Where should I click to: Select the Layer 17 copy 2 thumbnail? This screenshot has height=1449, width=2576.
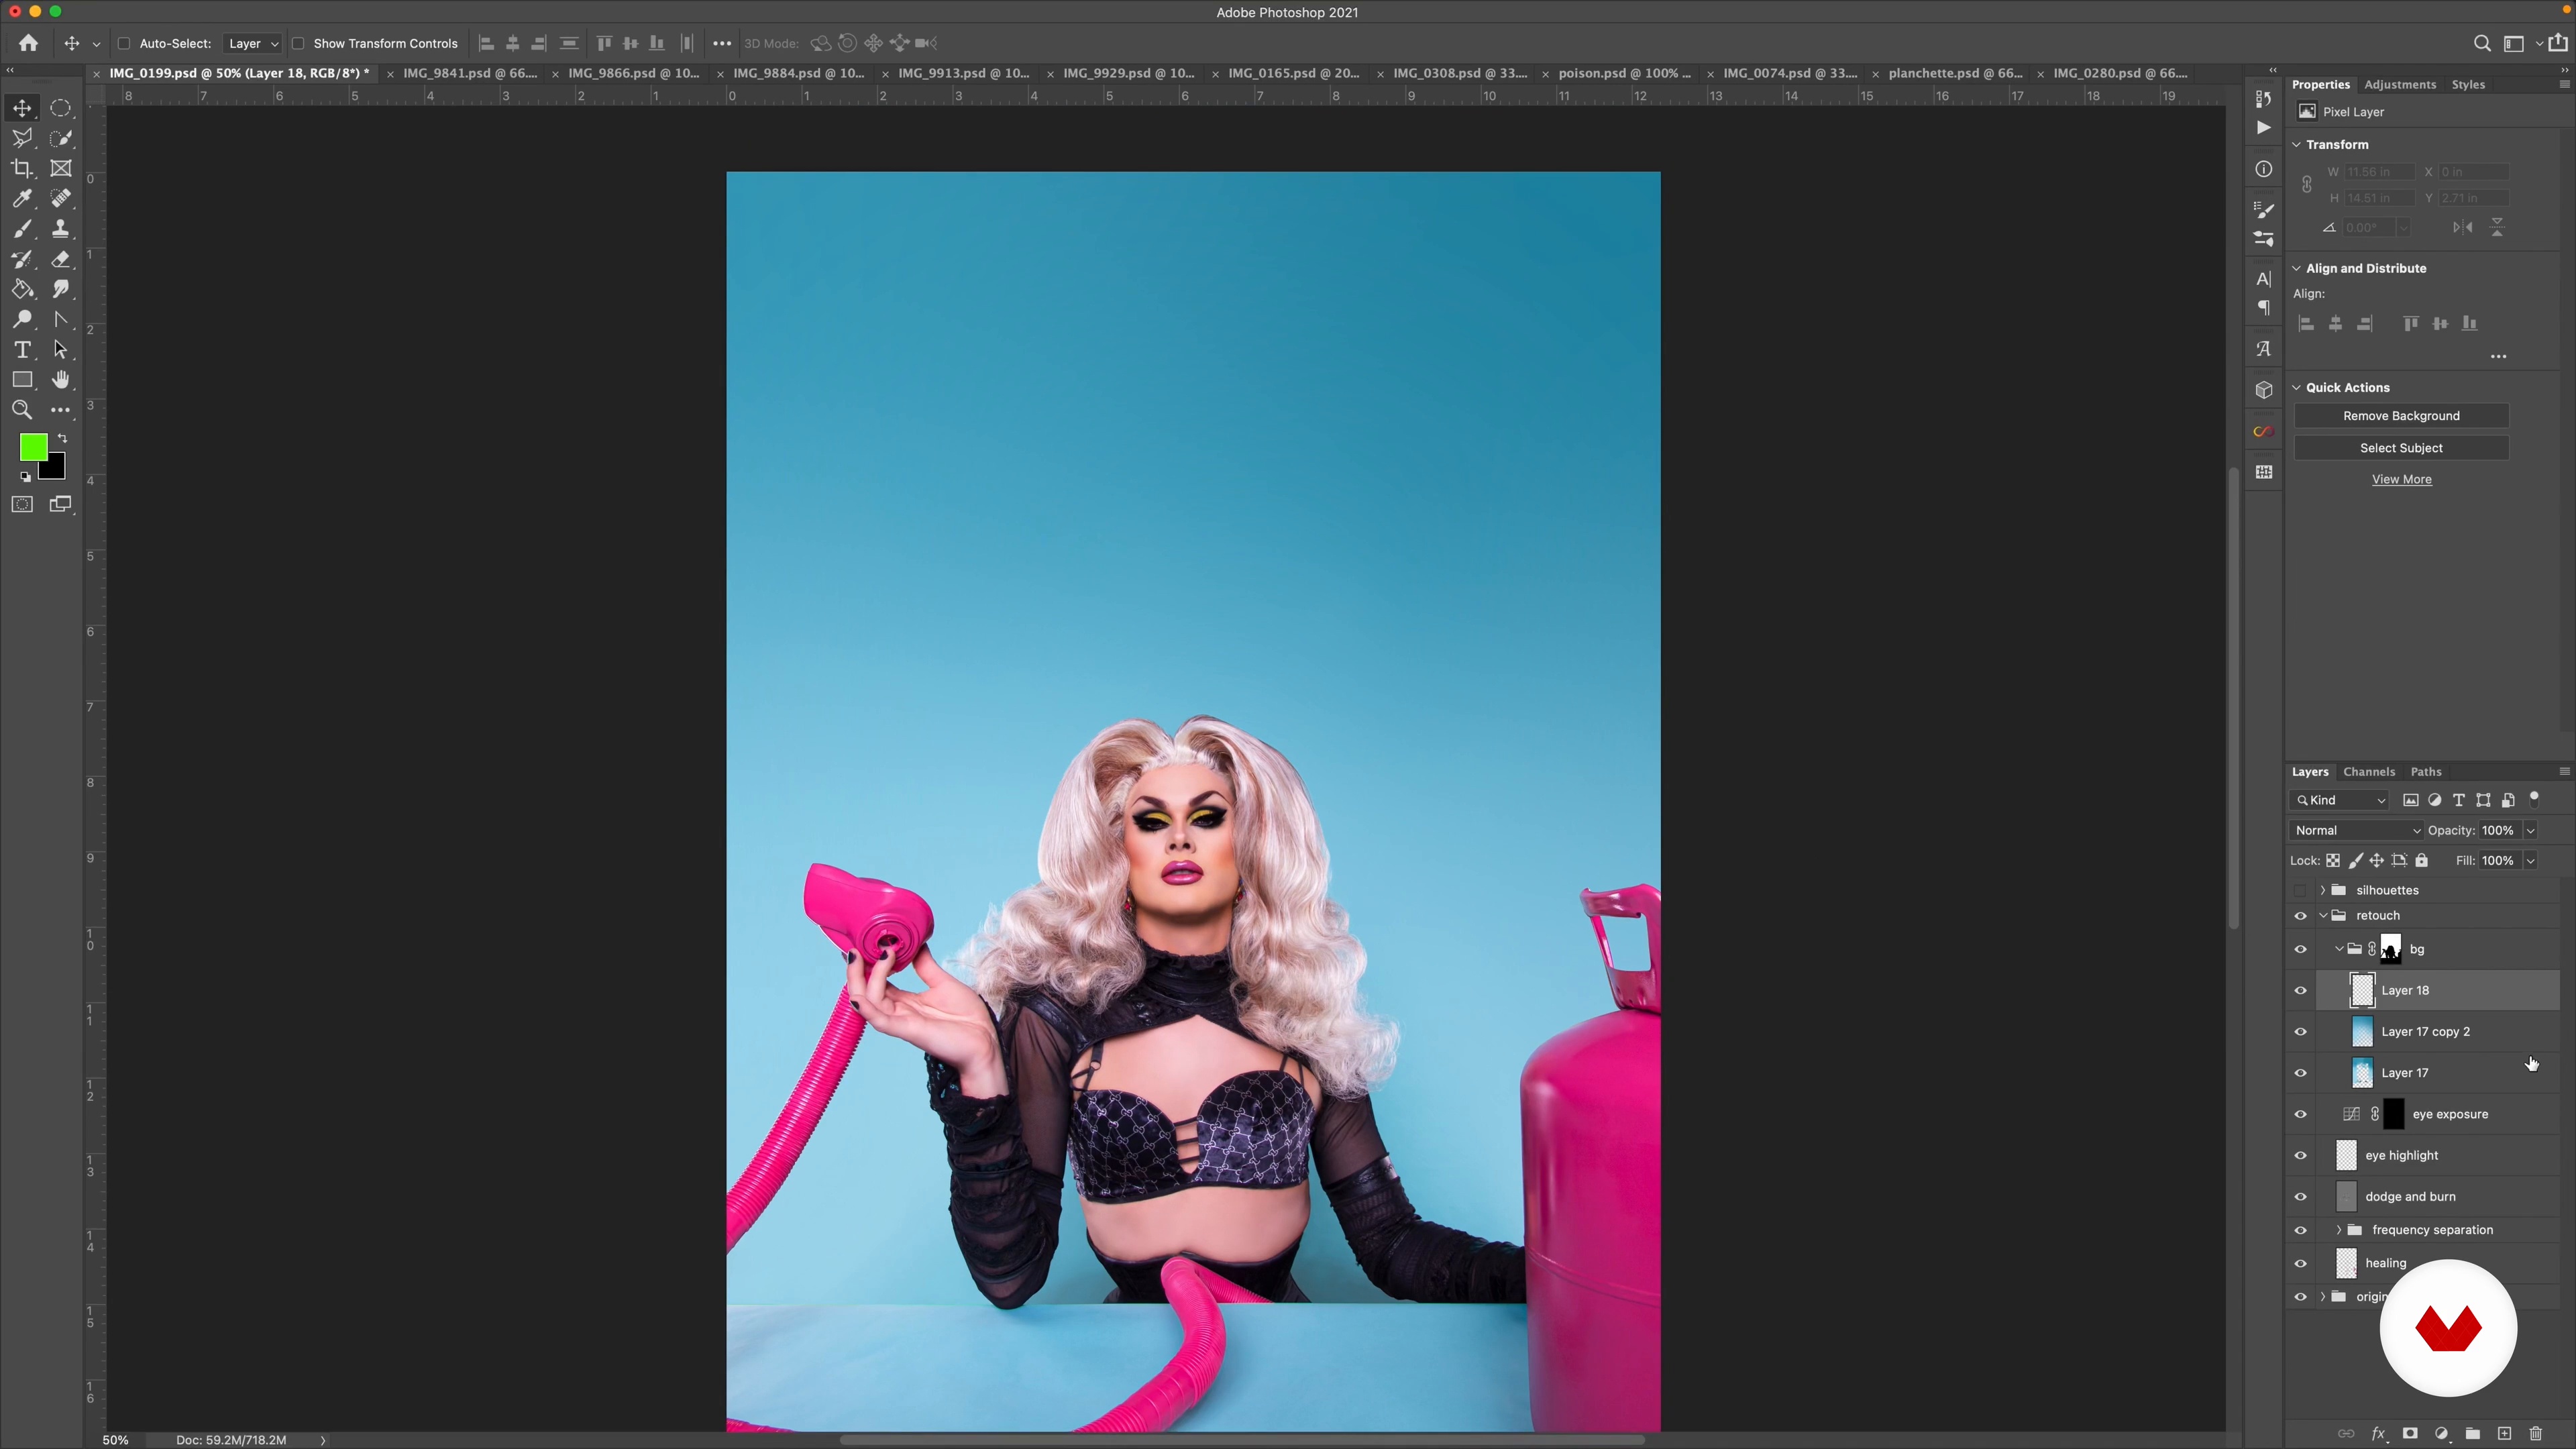(2362, 1032)
